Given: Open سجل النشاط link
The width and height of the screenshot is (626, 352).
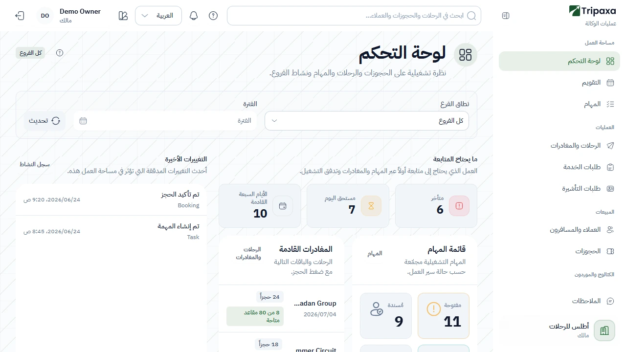Looking at the screenshot, I should (x=35, y=164).
